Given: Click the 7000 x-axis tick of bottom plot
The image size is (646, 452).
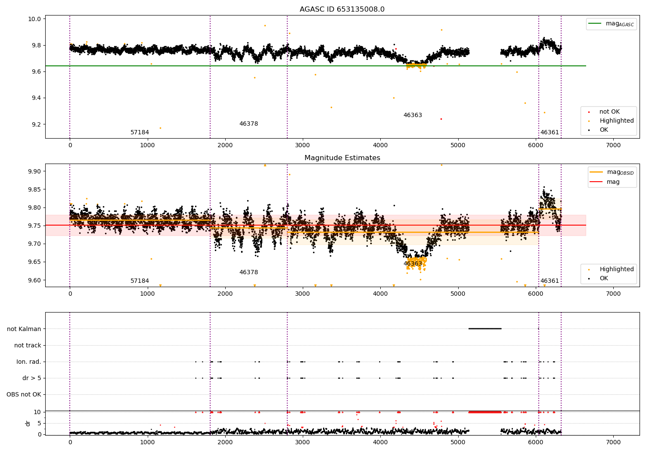Looking at the screenshot, I should click(613, 442).
